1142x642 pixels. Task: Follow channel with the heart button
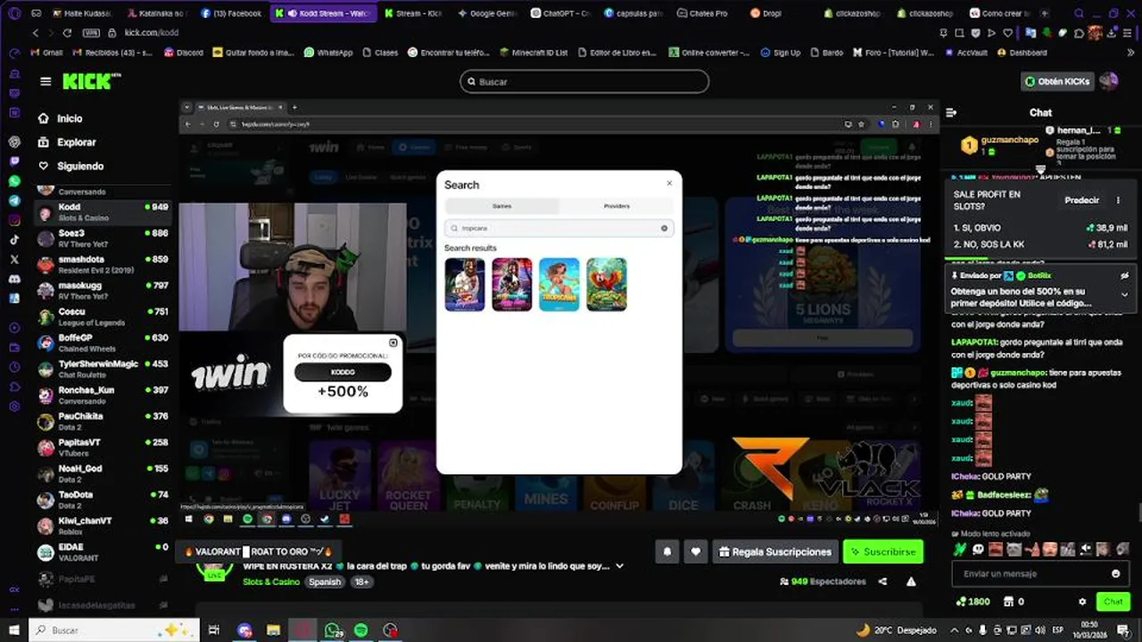pos(696,552)
